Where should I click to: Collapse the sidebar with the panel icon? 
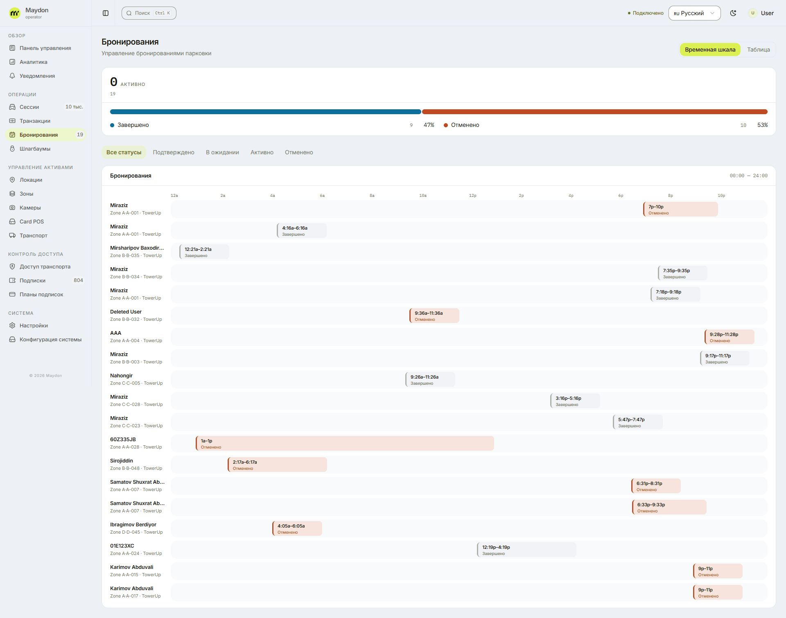click(x=106, y=13)
